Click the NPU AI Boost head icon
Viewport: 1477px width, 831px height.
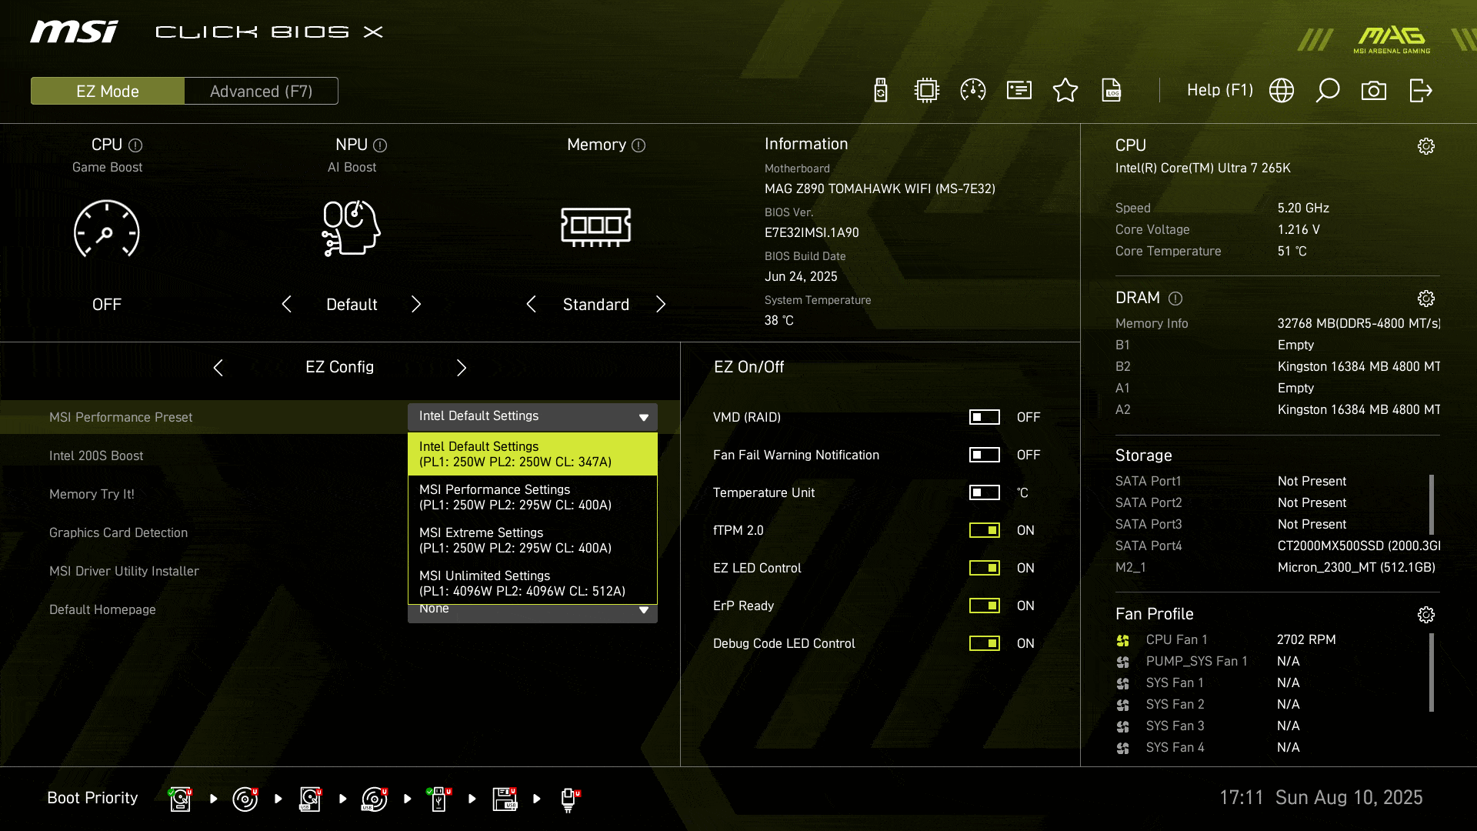click(x=352, y=228)
